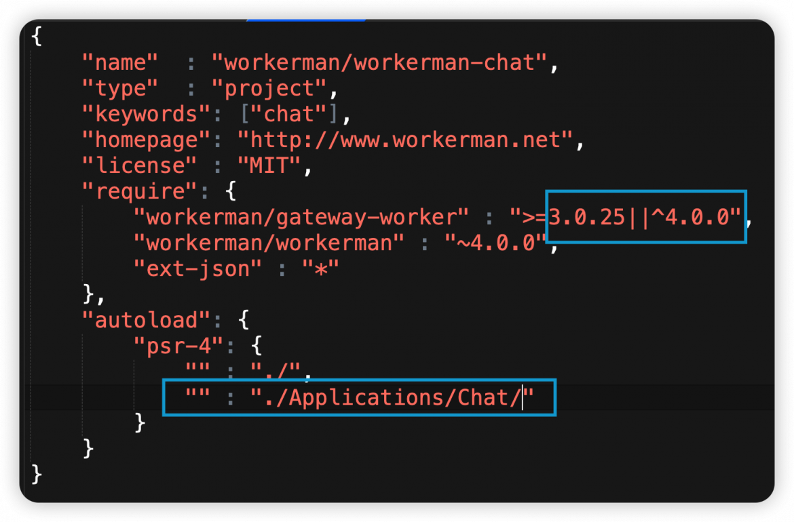Select the "chat" keyword entry
Screen dimensions: 794x522
(289, 115)
